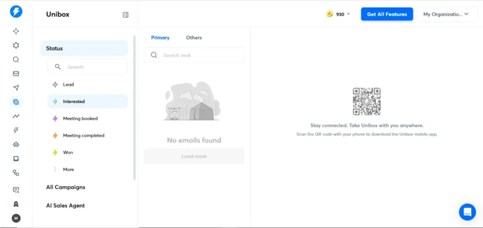Collapse the Status section
483x228 pixels.
tap(84, 48)
